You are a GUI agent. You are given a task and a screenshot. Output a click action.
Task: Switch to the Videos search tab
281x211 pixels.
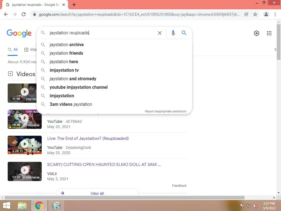point(30,50)
